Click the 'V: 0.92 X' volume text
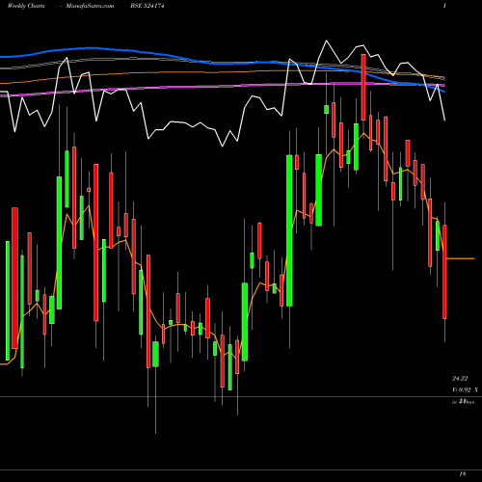The height and width of the screenshot is (482, 482). point(466,389)
